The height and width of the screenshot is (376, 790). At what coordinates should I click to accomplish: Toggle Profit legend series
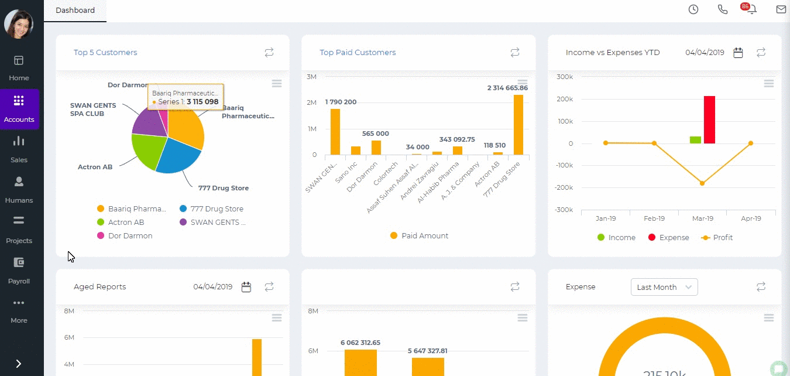[x=717, y=238]
